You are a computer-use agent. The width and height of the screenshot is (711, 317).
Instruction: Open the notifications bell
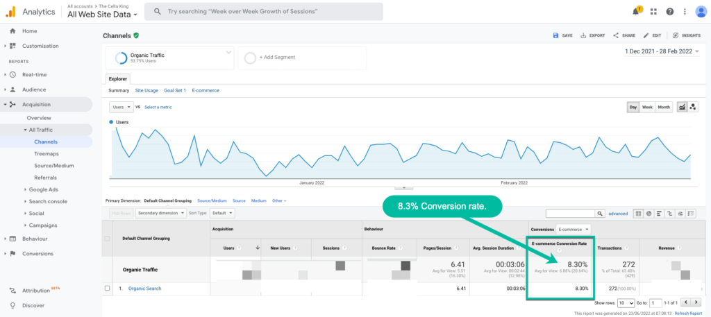point(635,12)
